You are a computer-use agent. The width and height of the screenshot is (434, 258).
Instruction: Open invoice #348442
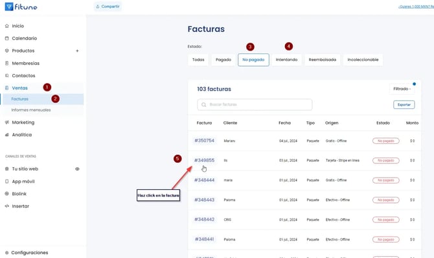click(204, 220)
